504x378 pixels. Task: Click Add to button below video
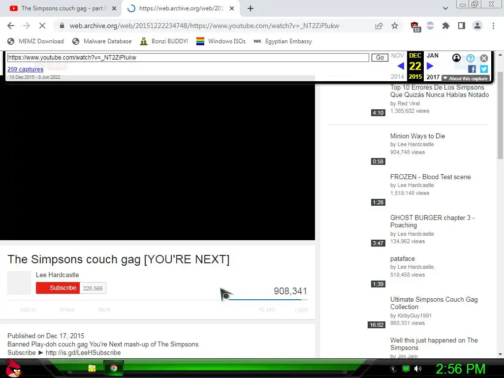[x=28, y=310]
